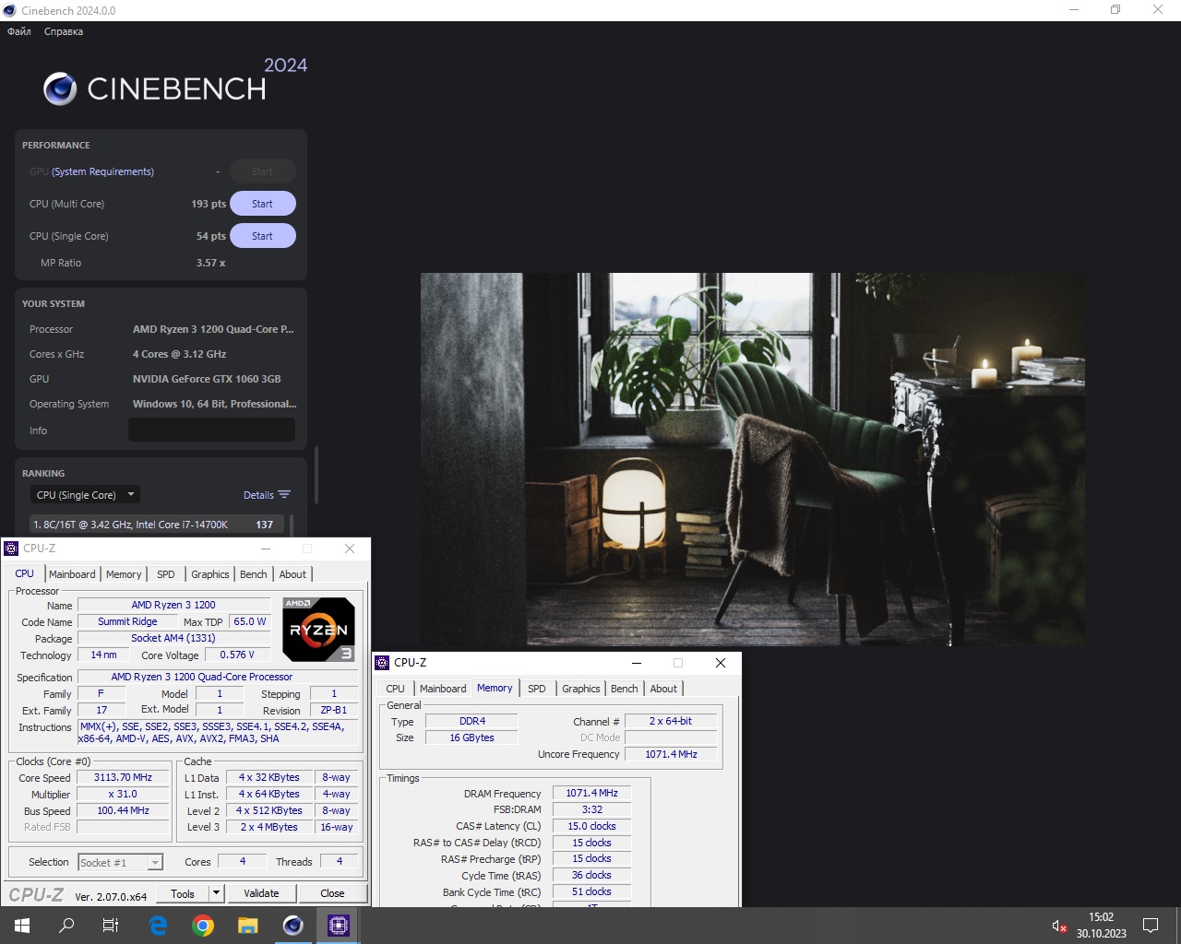
Task: Select the Intel Core i7-14700K ranking row
Action: (157, 525)
